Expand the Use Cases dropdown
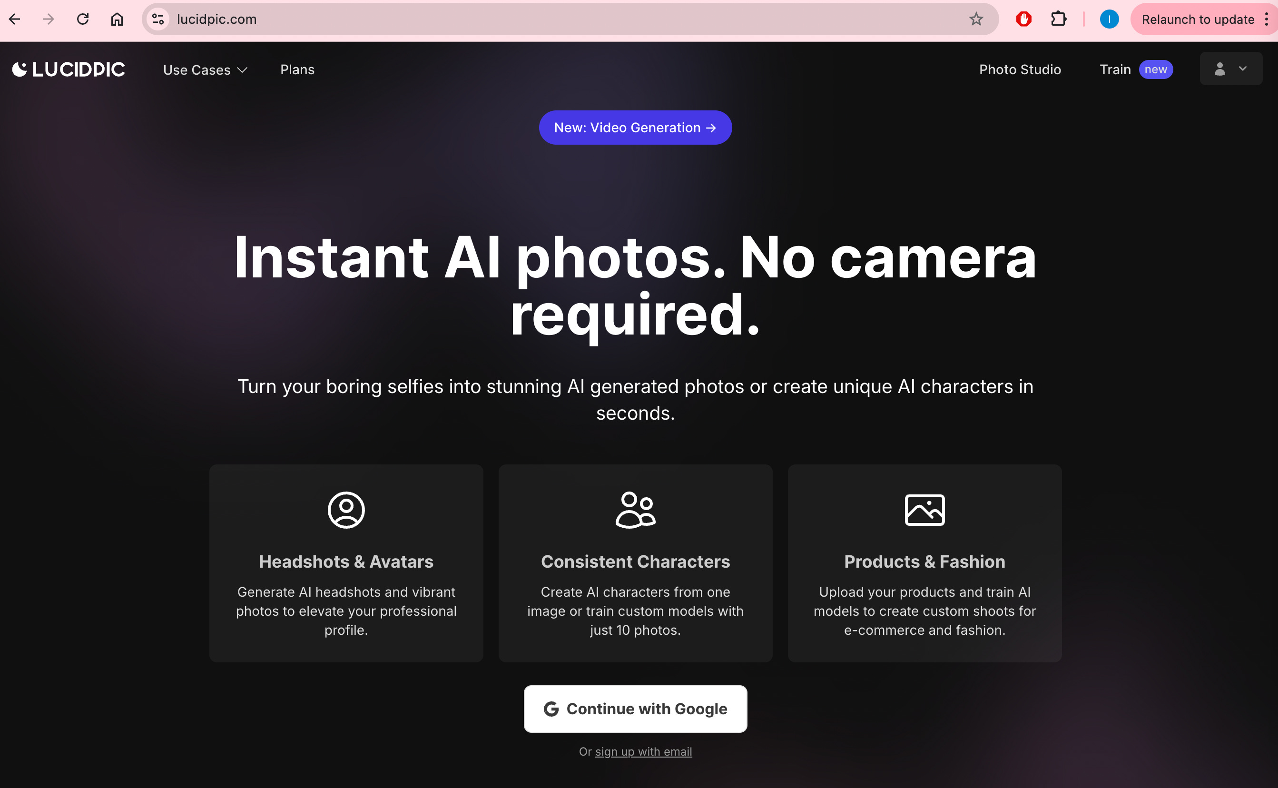Viewport: 1278px width, 788px height. (x=205, y=70)
